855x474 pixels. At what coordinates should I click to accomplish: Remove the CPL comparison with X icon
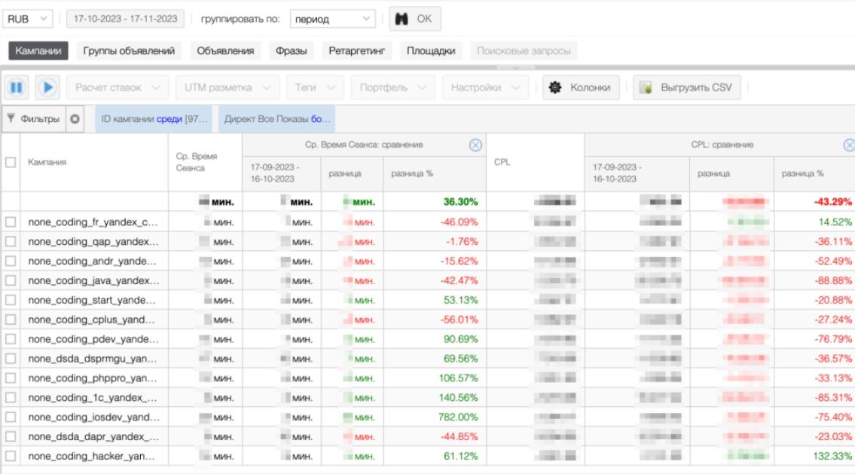tap(849, 145)
